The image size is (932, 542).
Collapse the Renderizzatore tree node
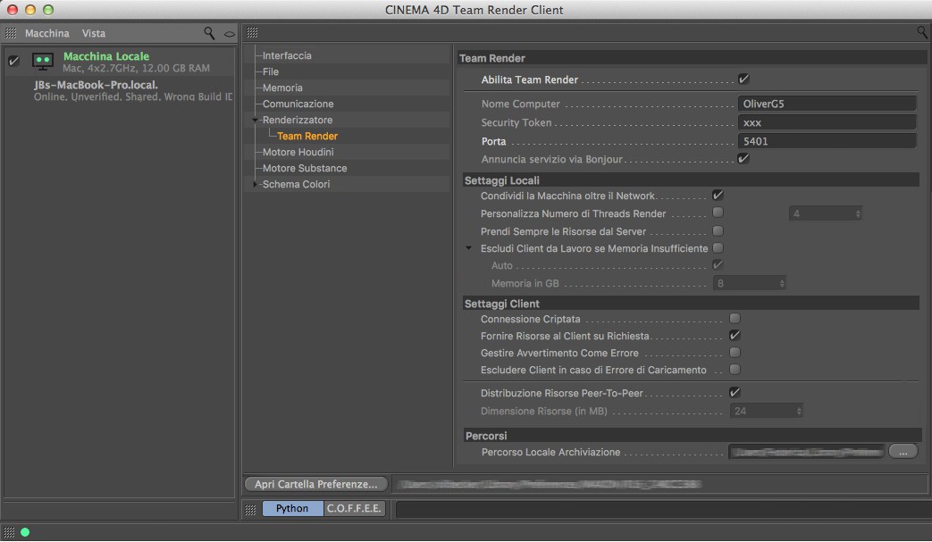pos(255,120)
